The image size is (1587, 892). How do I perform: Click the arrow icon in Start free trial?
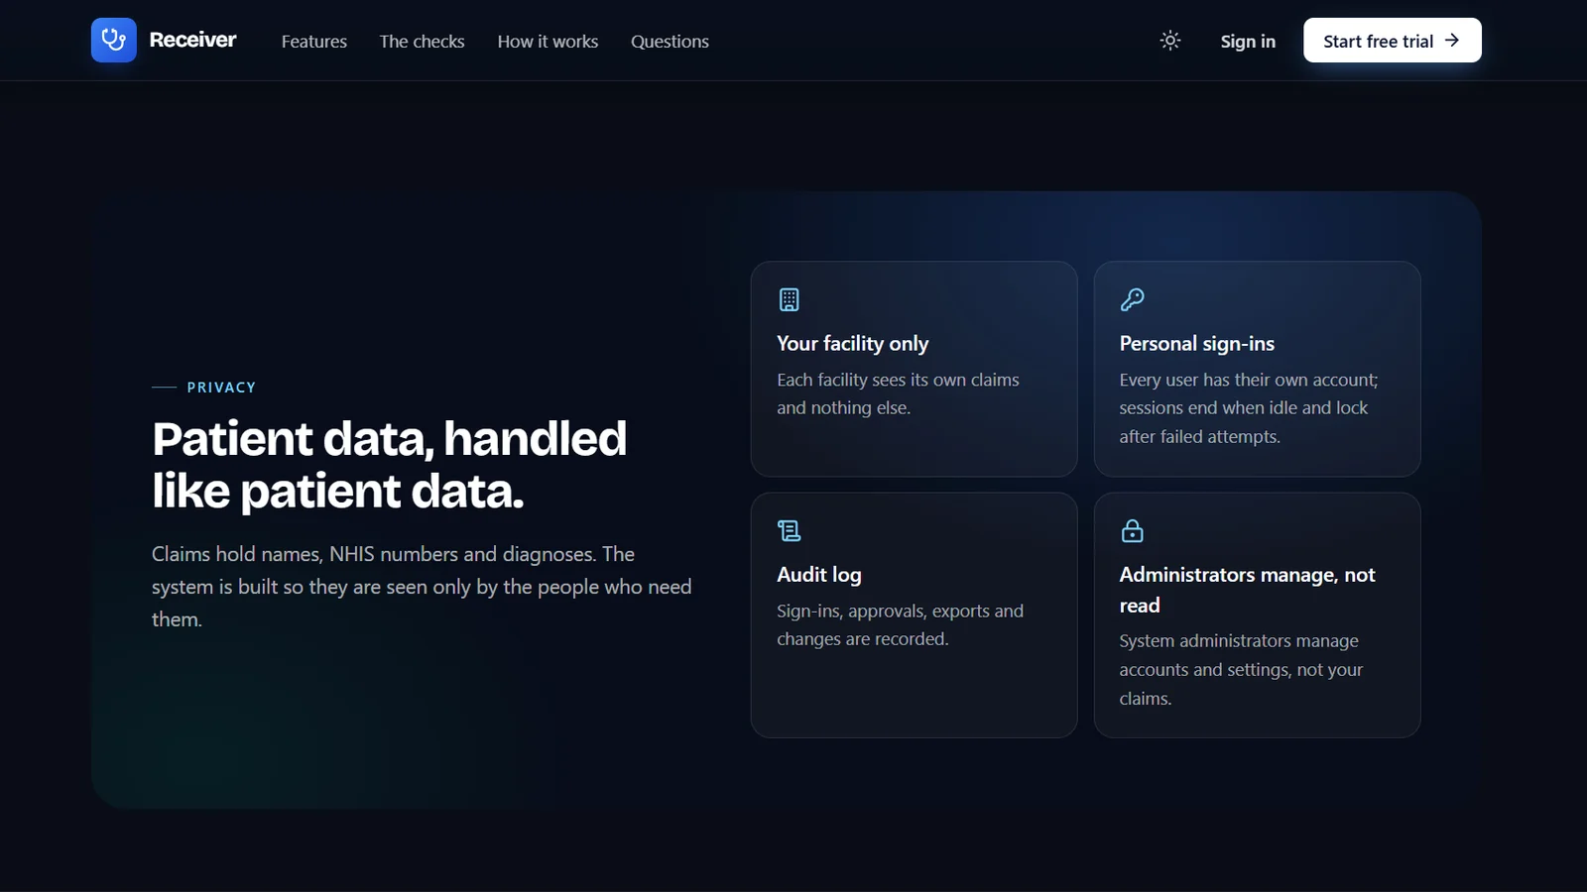point(1452,41)
